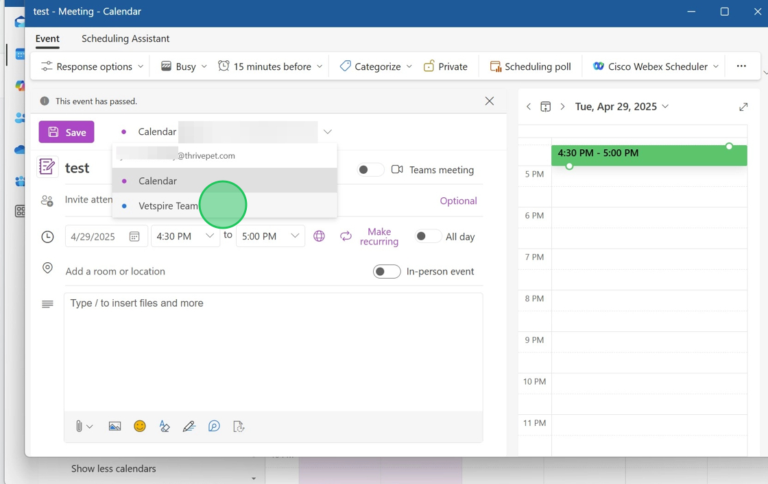This screenshot has height=484, width=768.
Task: Click the attach file paperclip icon
Action: tap(79, 426)
